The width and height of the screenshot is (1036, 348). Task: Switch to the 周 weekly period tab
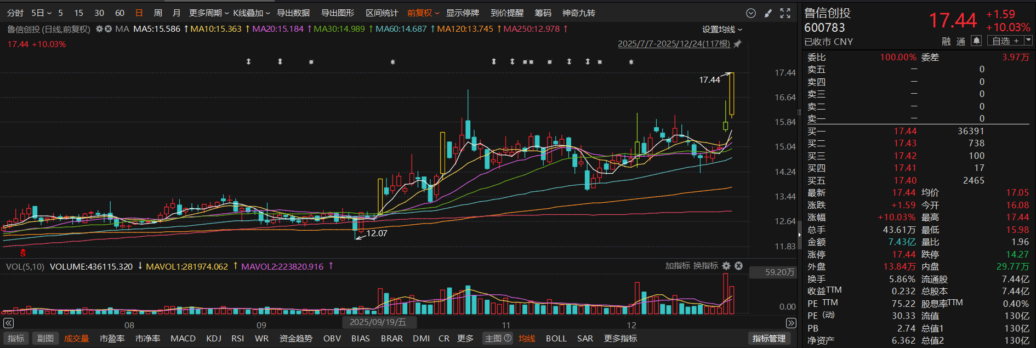click(158, 13)
